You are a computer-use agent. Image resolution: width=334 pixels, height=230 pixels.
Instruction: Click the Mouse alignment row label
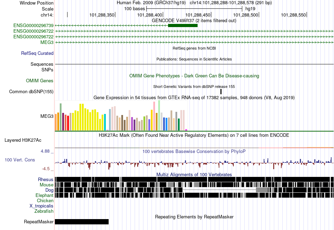tap(46, 185)
